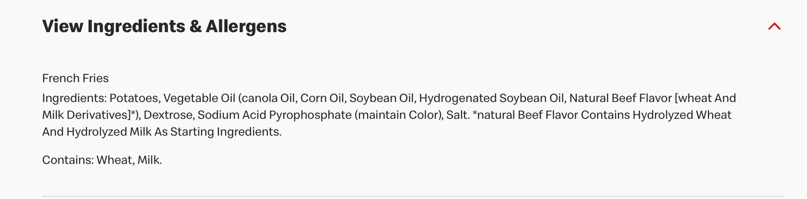Viewport: 807px width, 199px height.
Task: Click the Ingredients: label
Action: (74, 98)
